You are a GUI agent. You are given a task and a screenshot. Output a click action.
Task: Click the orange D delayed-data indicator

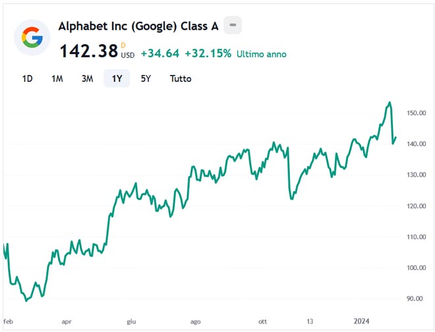tap(123, 44)
